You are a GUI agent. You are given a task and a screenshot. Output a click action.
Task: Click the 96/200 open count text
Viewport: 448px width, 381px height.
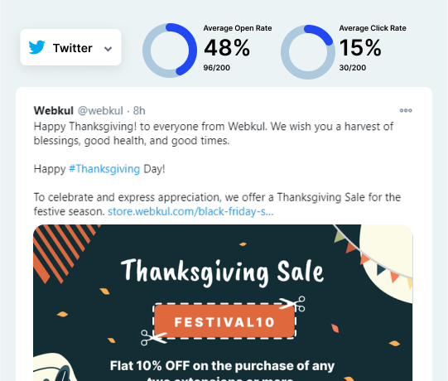pos(217,68)
